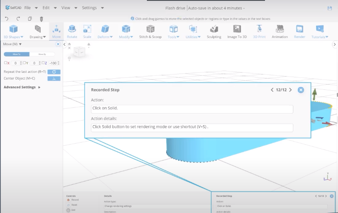Expand the right panel arrow
This screenshot has width=338, height=213.
coord(334,44)
